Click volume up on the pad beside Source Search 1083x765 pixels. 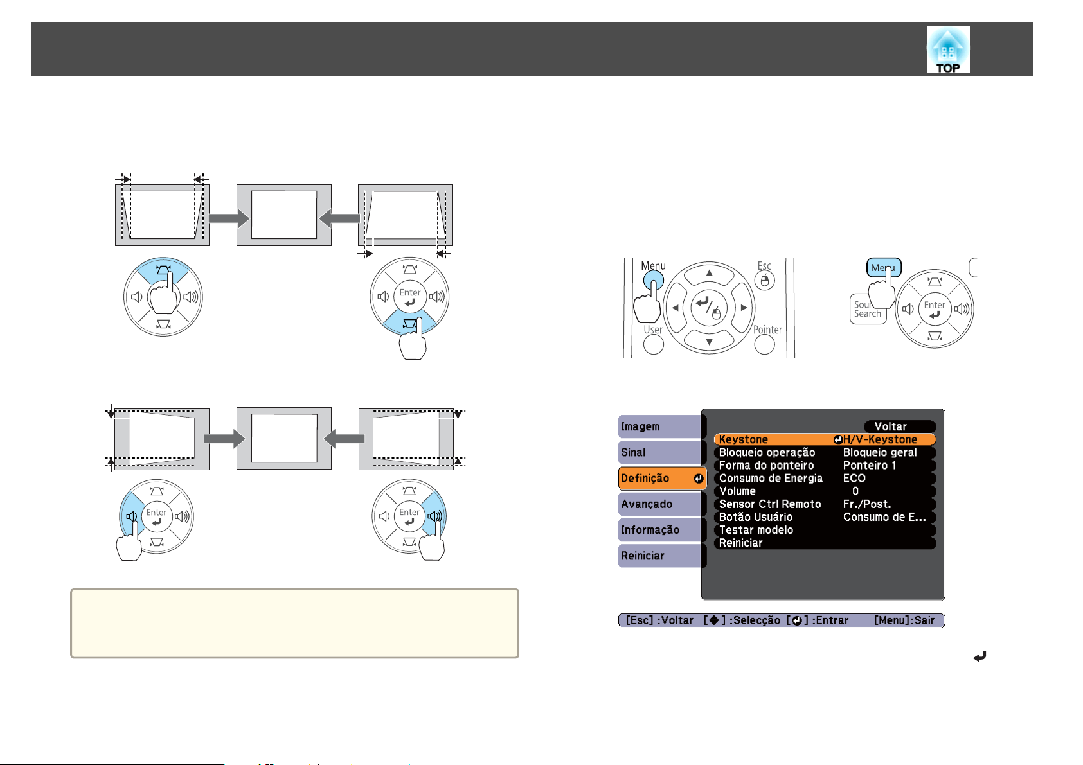960,309
